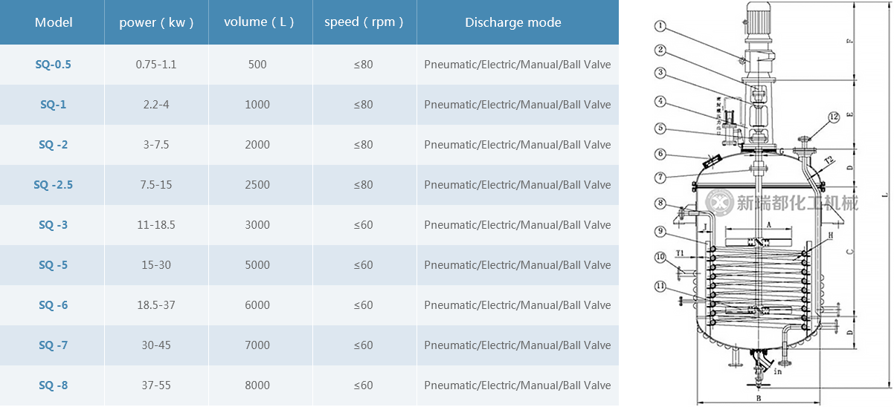The height and width of the screenshot is (407, 894).
Task: Click the Discharge mode column header
Action: coord(513,22)
